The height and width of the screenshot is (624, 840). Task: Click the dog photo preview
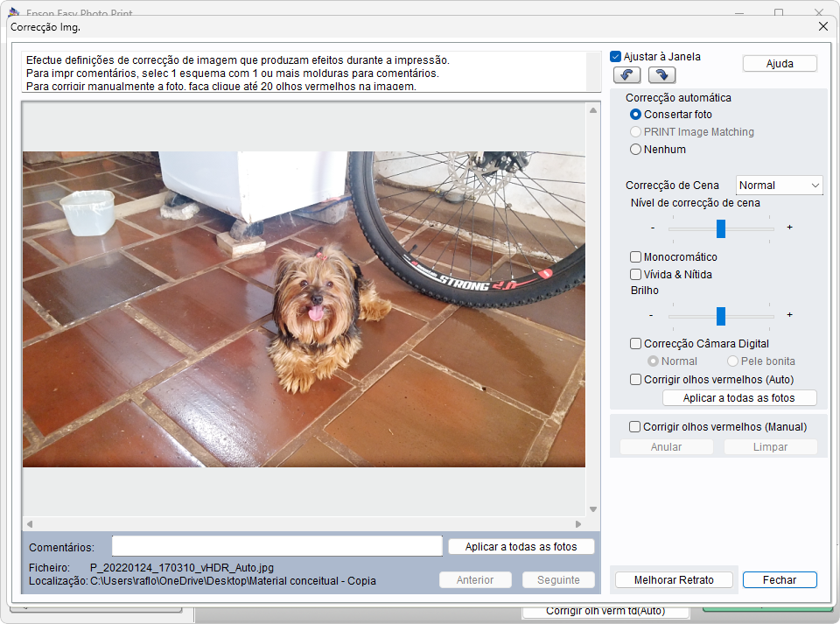304,309
